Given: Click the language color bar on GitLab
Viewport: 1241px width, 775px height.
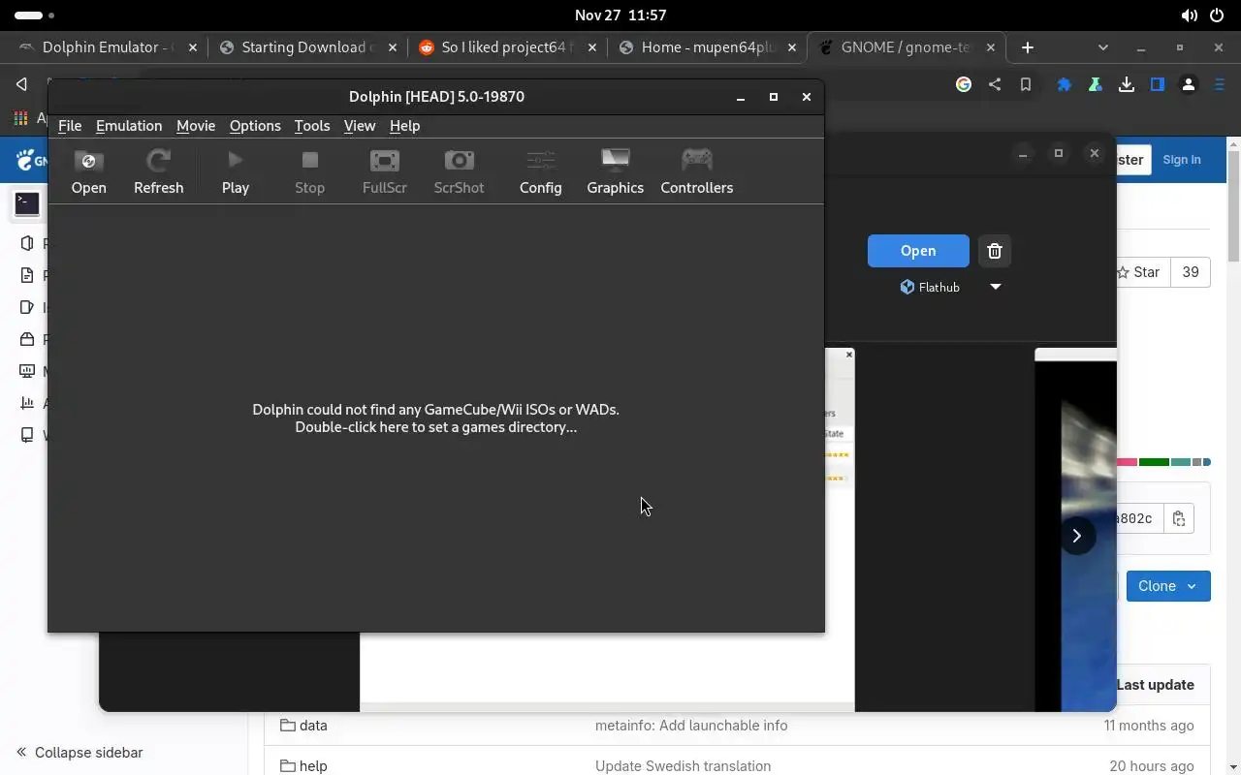Looking at the screenshot, I should (x=1163, y=462).
